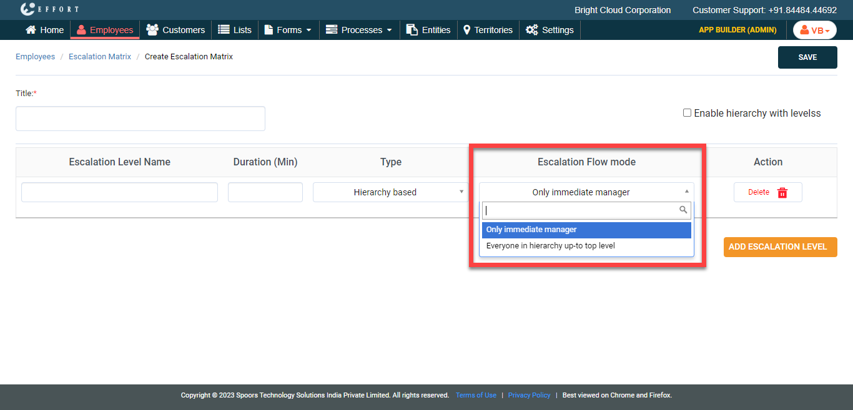Click the Title input field

(141, 119)
